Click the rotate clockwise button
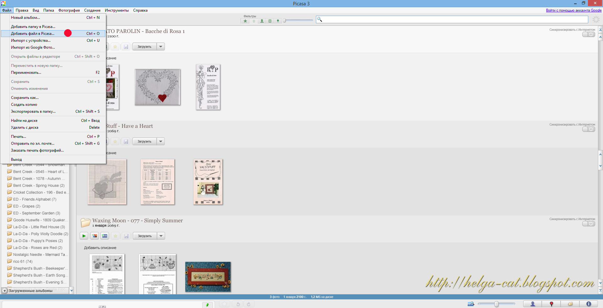The image size is (603, 308). pyautogui.click(x=249, y=304)
